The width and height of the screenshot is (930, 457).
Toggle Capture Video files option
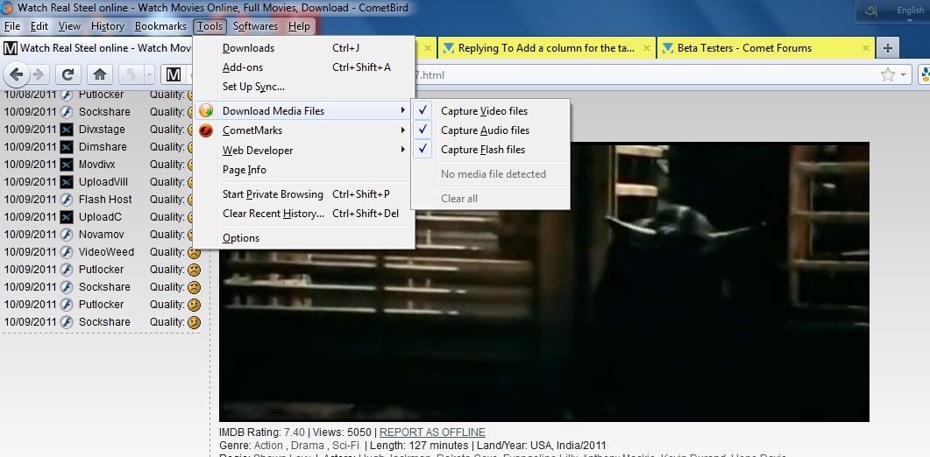(x=491, y=111)
